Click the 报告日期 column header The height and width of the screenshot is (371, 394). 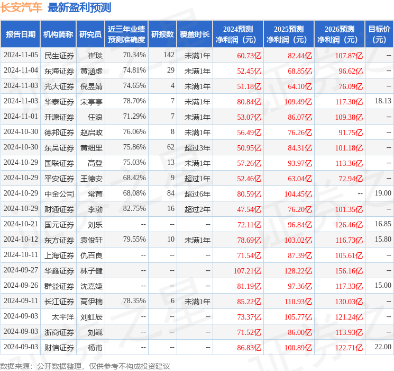click(x=20, y=34)
